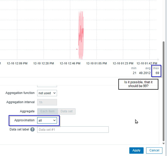Click the avg value 49.2012
Image resolution: width=167 pixels, height=156 pixels.
click(x=145, y=73)
